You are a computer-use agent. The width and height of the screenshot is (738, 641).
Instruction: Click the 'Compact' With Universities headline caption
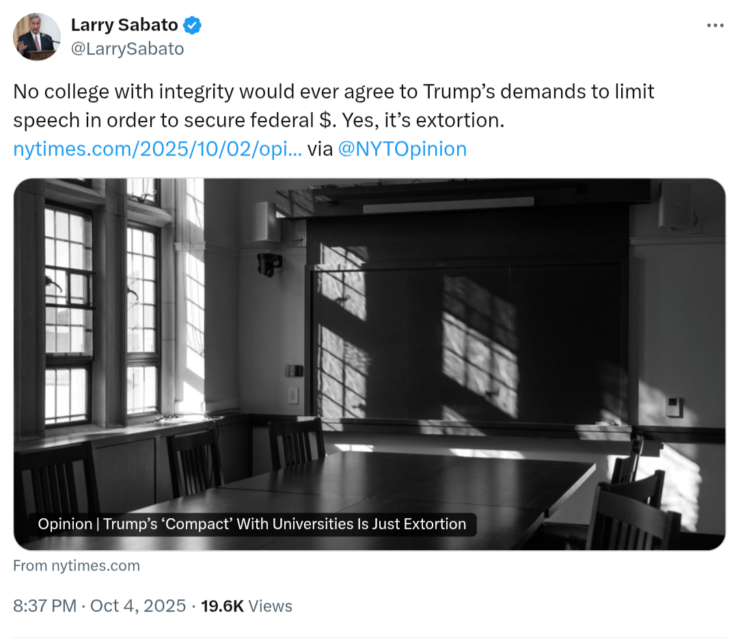[252, 524]
